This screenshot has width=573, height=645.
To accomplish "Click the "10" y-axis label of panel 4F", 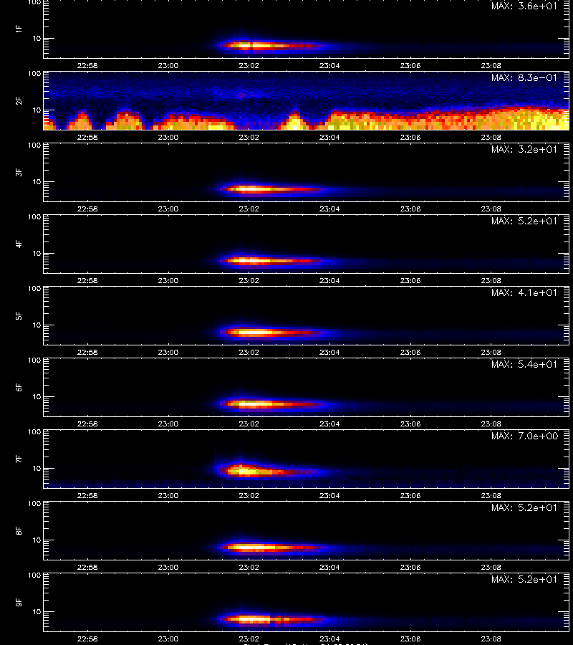I will tap(37, 254).
